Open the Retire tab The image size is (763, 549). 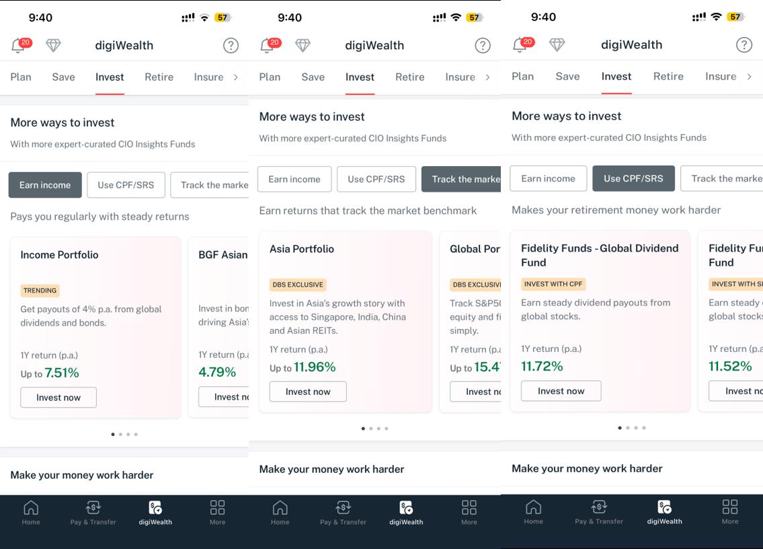coord(159,77)
